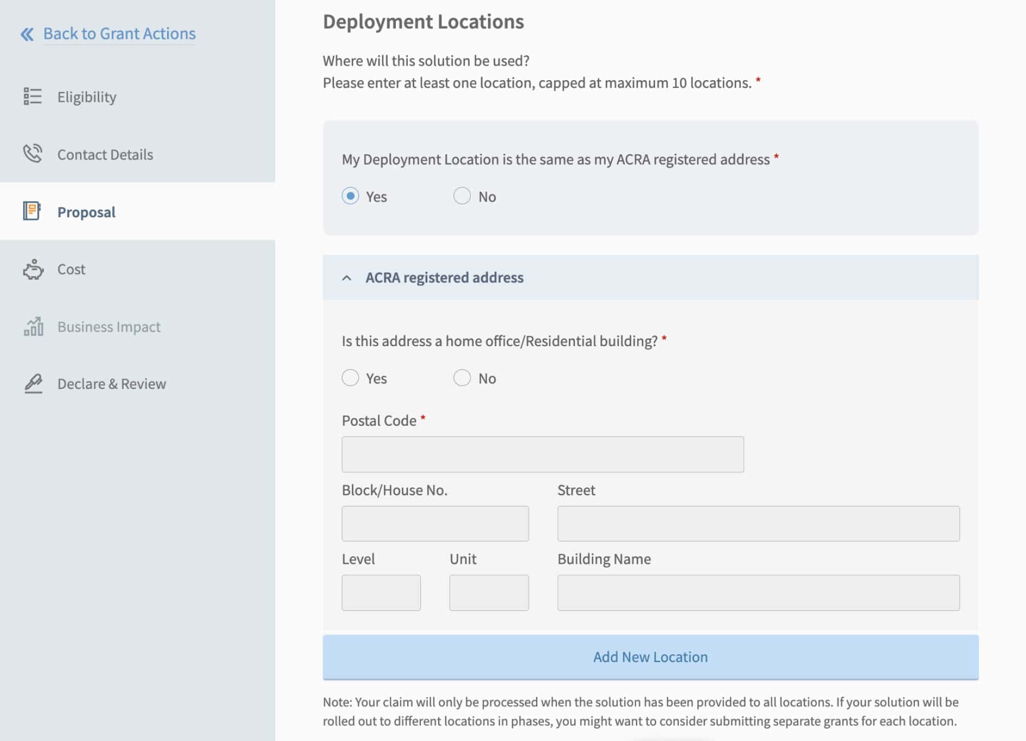This screenshot has width=1026, height=741.
Task: Click the Postal Code input field
Action: tap(543, 454)
